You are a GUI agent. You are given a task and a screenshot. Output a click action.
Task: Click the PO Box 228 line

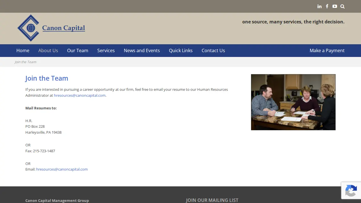pyautogui.click(x=35, y=126)
